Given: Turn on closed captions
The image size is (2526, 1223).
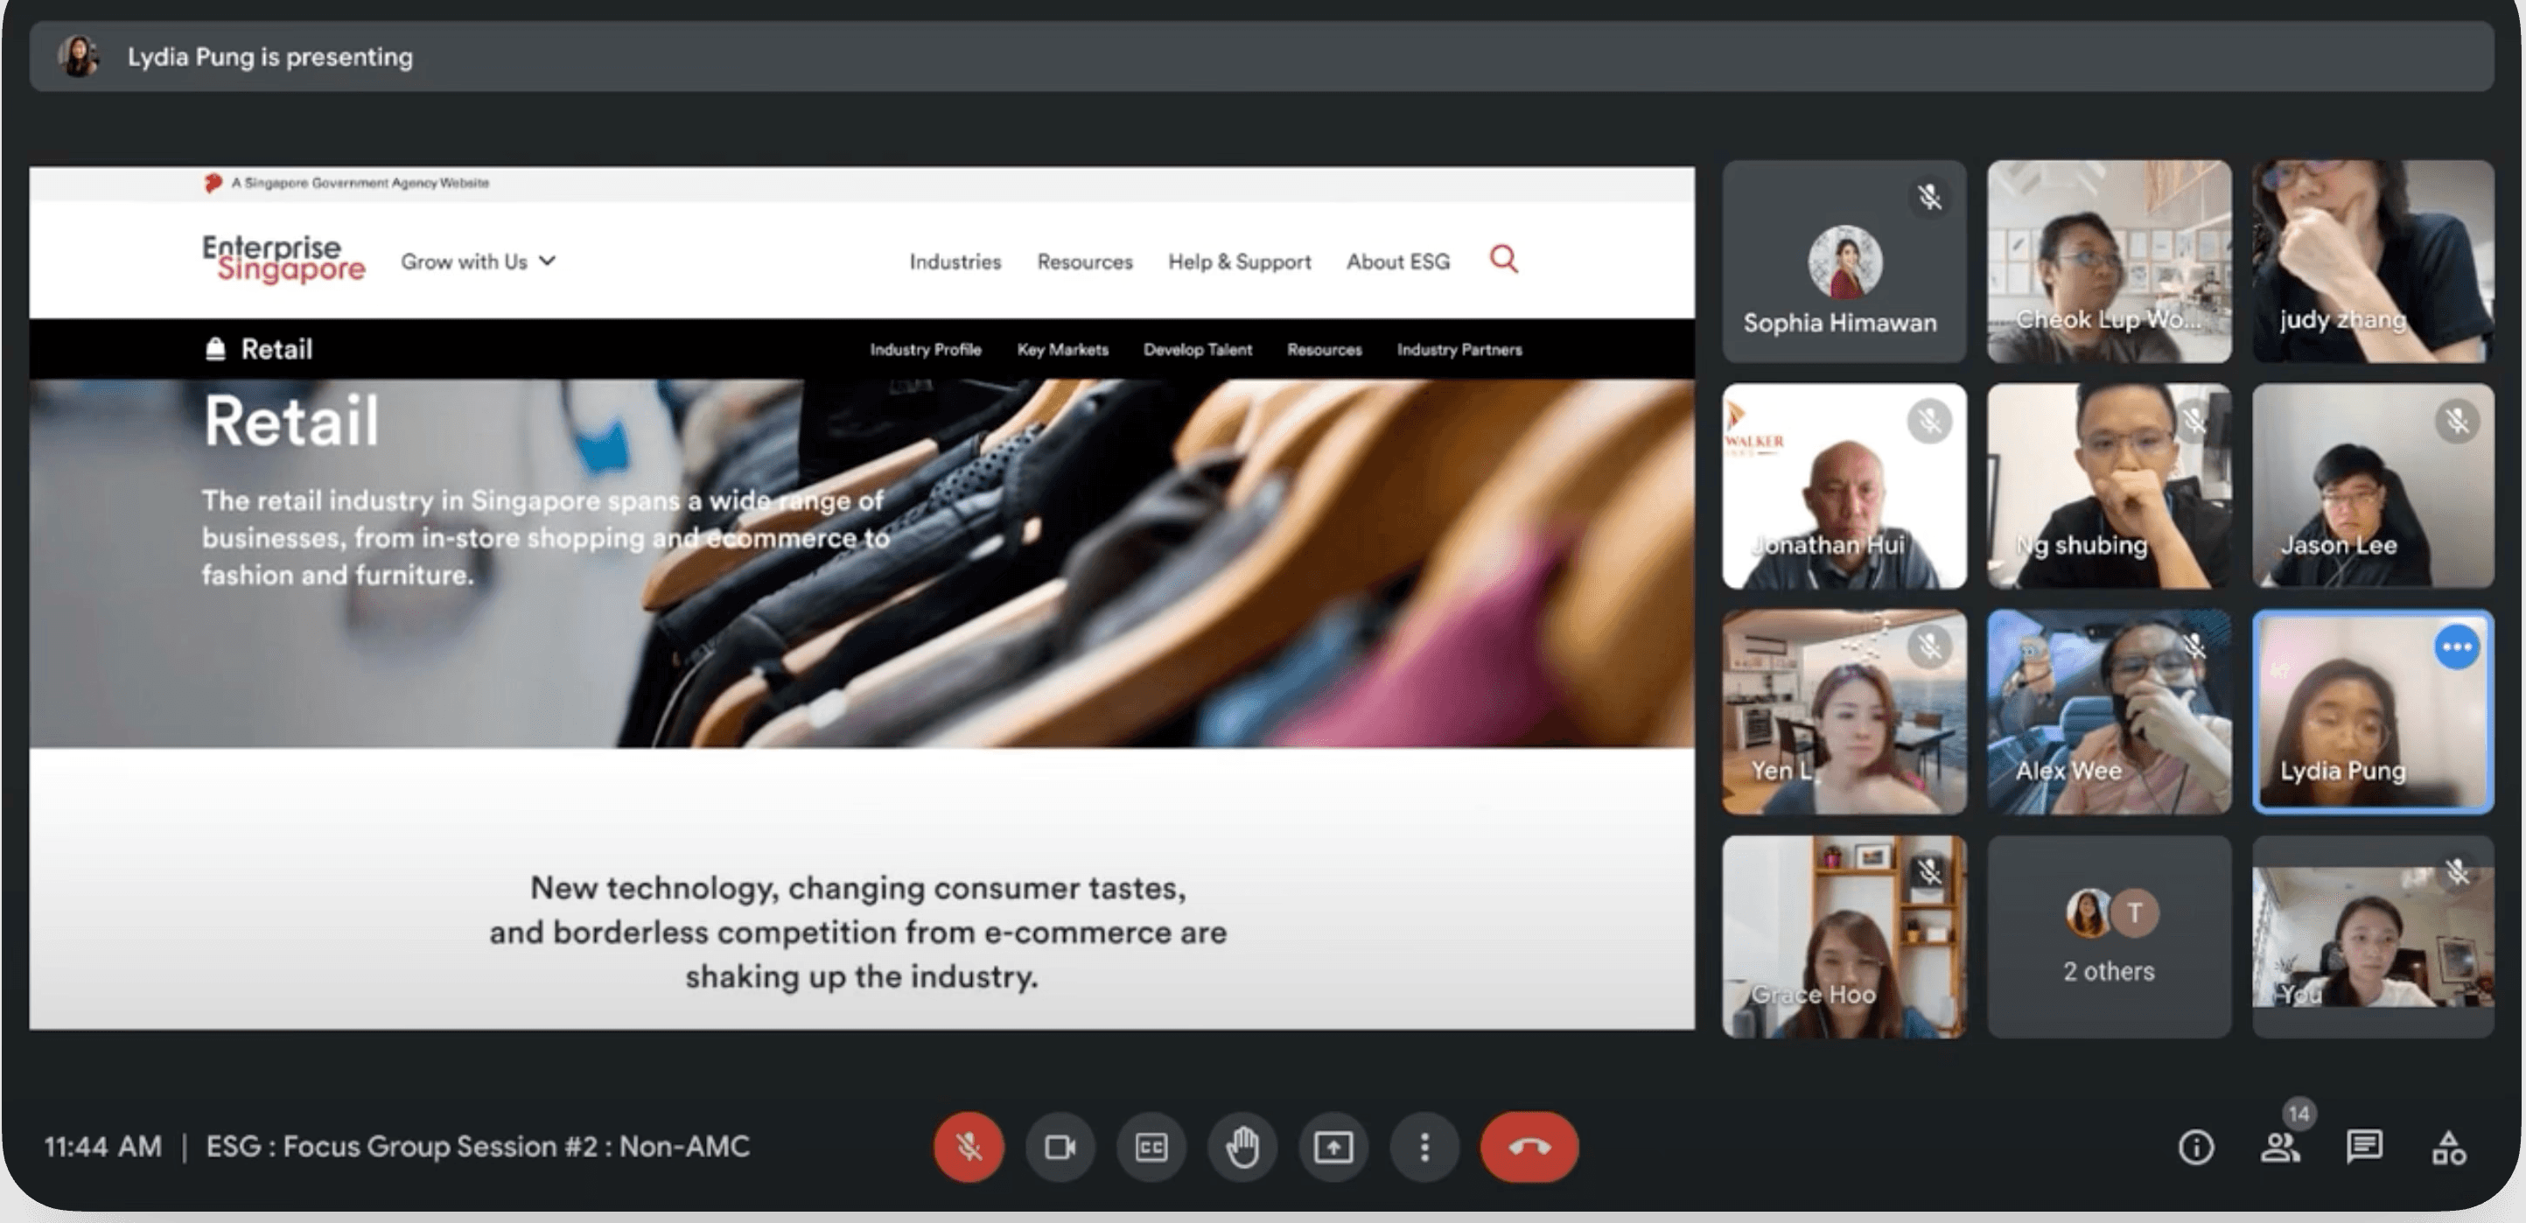Looking at the screenshot, I should click(1151, 1147).
